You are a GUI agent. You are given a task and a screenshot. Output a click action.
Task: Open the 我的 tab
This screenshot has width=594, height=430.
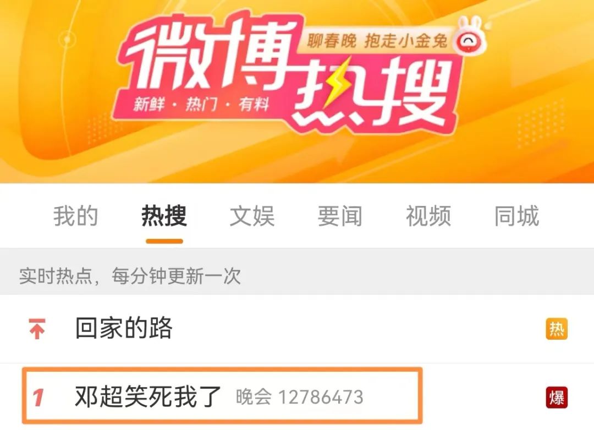coord(75,216)
